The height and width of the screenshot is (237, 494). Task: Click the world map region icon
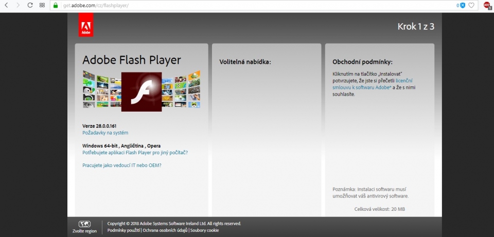pyautogui.click(x=84, y=224)
